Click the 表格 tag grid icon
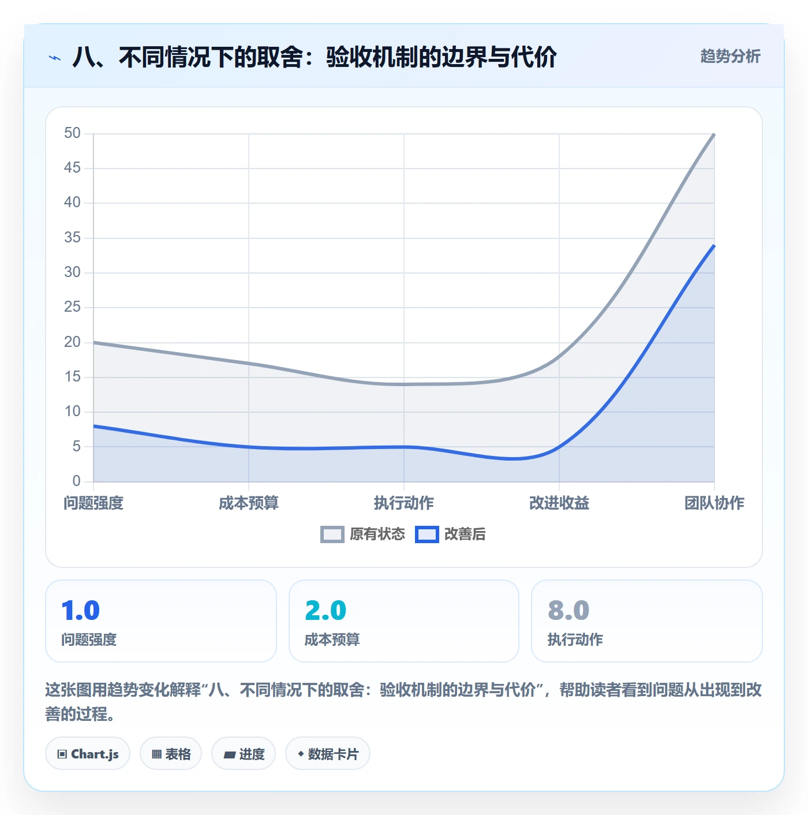808x815 pixels. [156, 754]
